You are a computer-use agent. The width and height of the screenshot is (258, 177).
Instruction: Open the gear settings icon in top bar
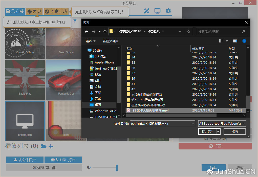click(x=168, y=11)
